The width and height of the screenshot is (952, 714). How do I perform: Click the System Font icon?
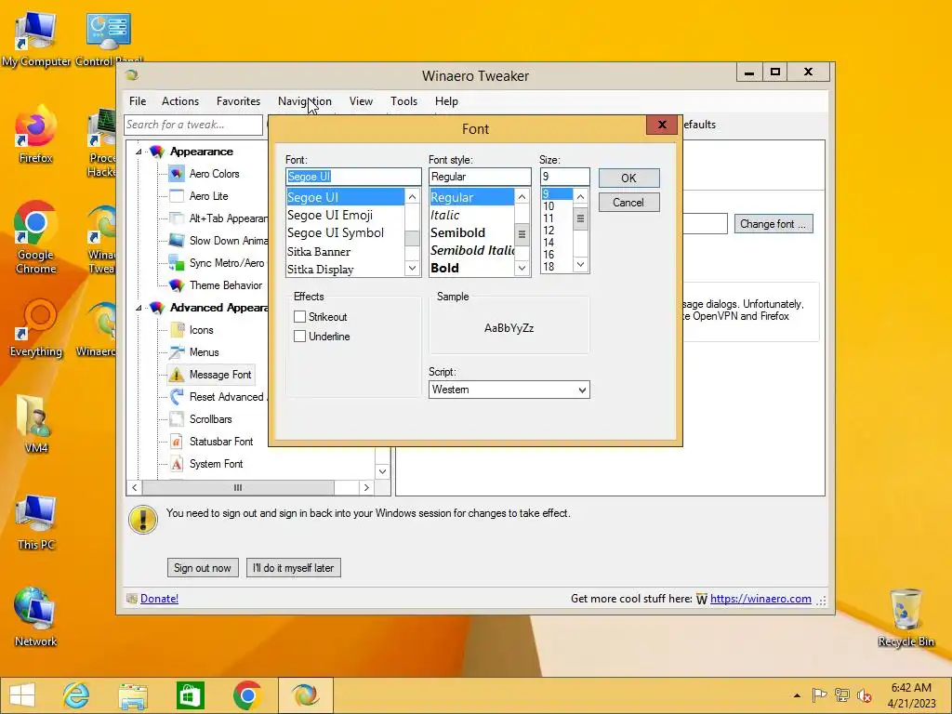coord(176,464)
